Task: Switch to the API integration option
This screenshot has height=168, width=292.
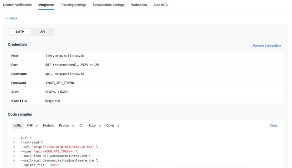Action: (x=43, y=32)
